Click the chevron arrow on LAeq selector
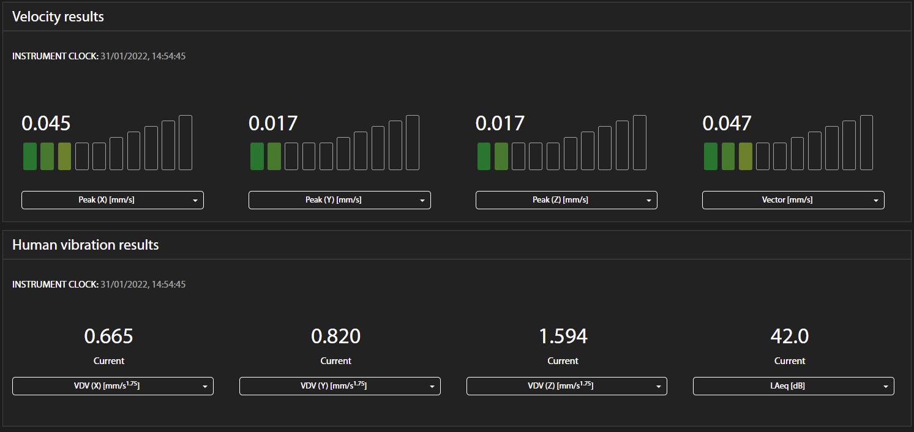The height and width of the screenshot is (432, 914). (885, 386)
